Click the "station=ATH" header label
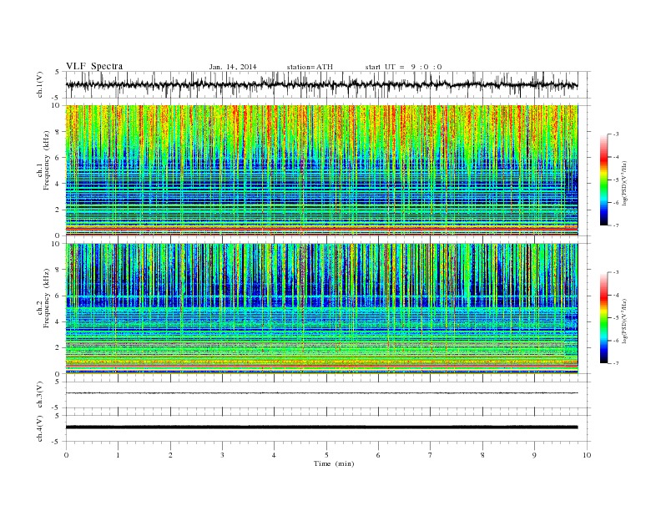The image size is (661, 511). (310, 67)
